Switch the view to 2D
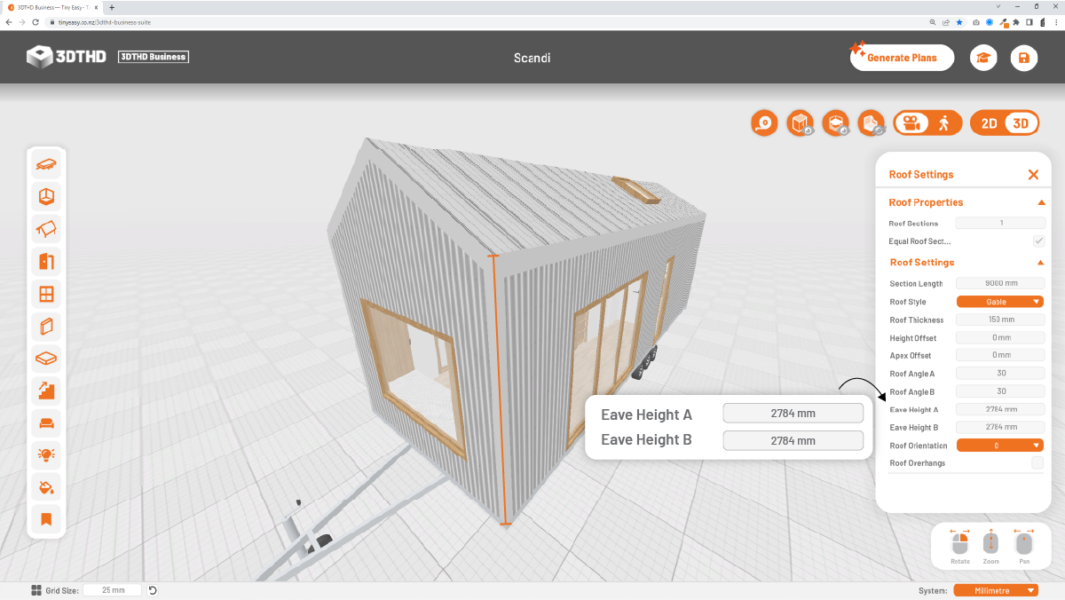 [x=989, y=123]
